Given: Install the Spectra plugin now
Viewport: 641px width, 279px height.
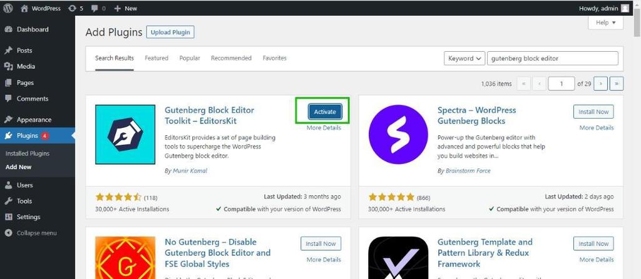Looking at the screenshot, I should click(x=593, y=112).
